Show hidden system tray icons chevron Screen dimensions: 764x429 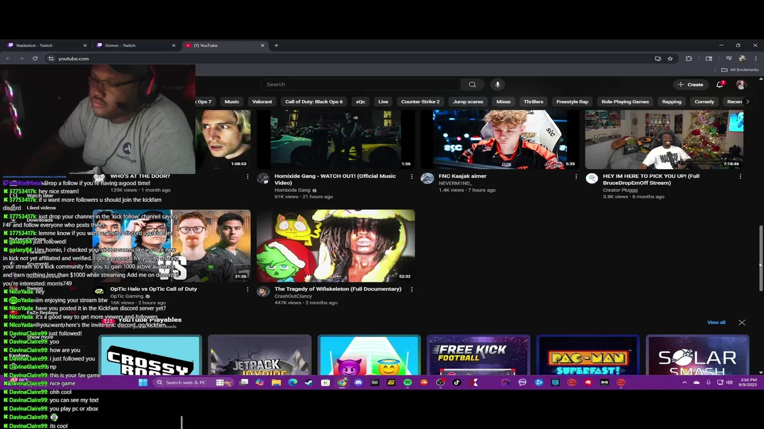click(685, 383)
